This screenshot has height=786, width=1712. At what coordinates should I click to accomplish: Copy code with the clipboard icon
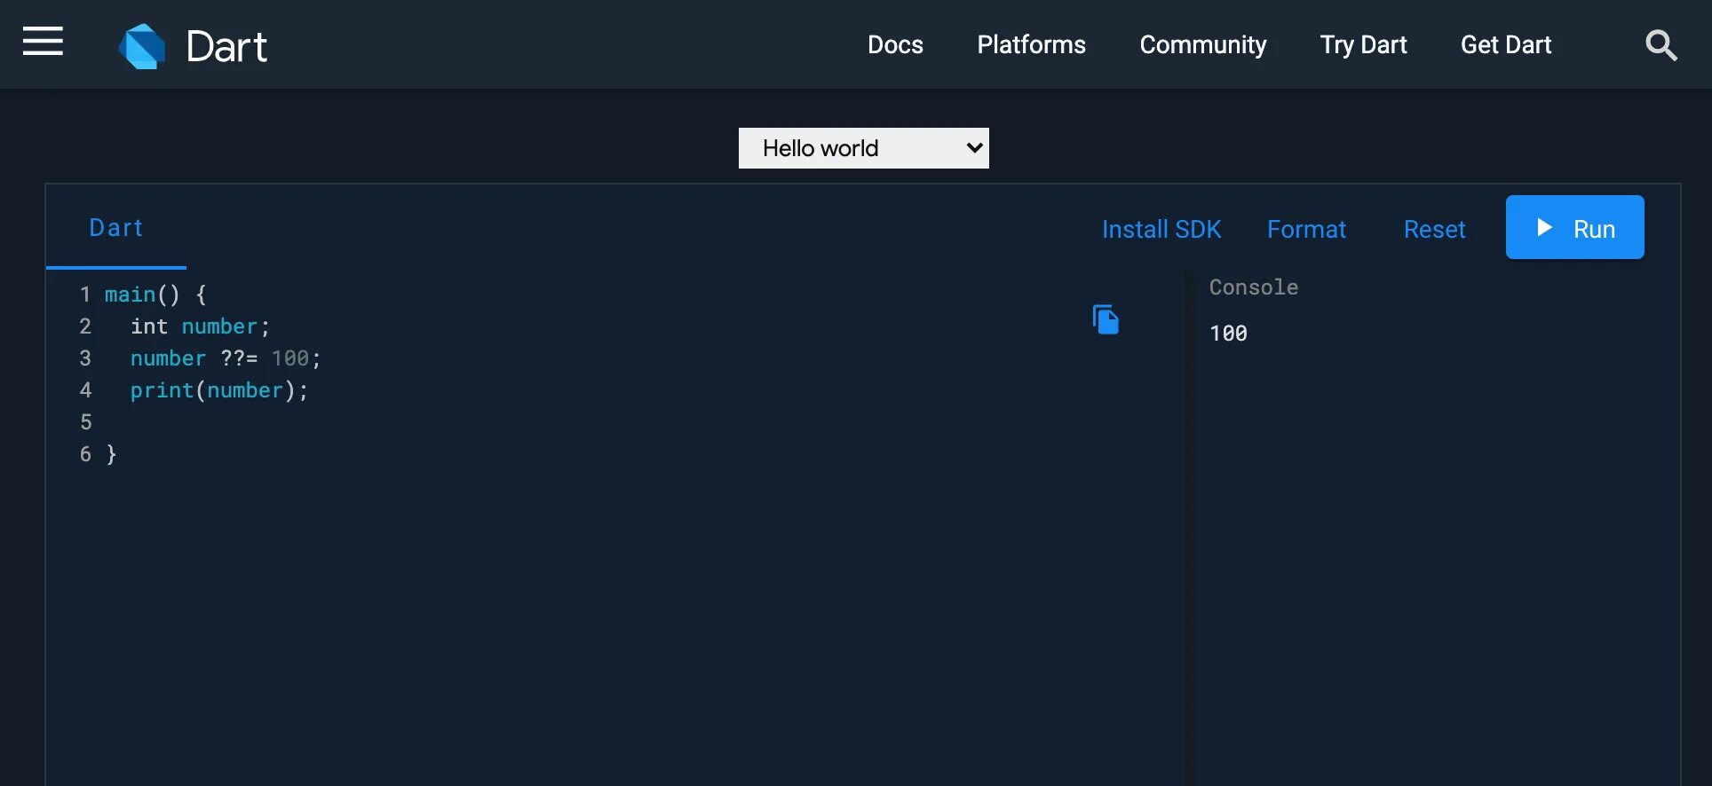point(1106,319)
